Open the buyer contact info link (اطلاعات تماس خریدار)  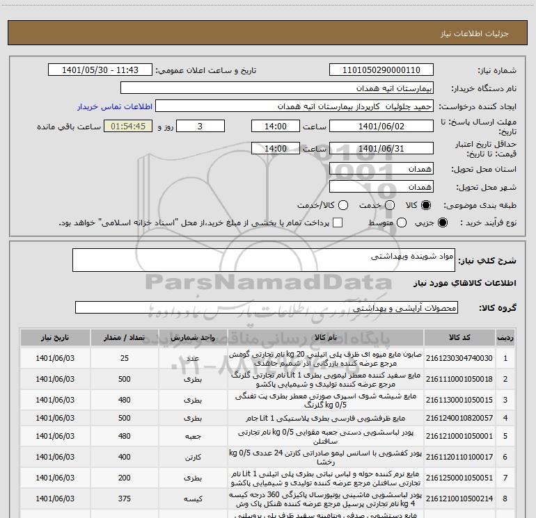[x=115, y=106]
